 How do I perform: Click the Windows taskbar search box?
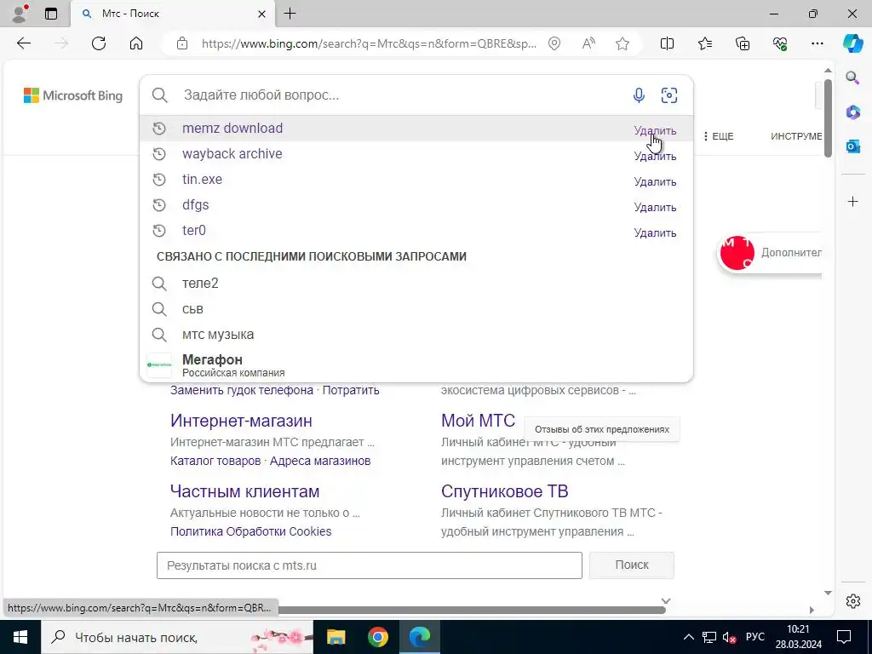point(177,637)
